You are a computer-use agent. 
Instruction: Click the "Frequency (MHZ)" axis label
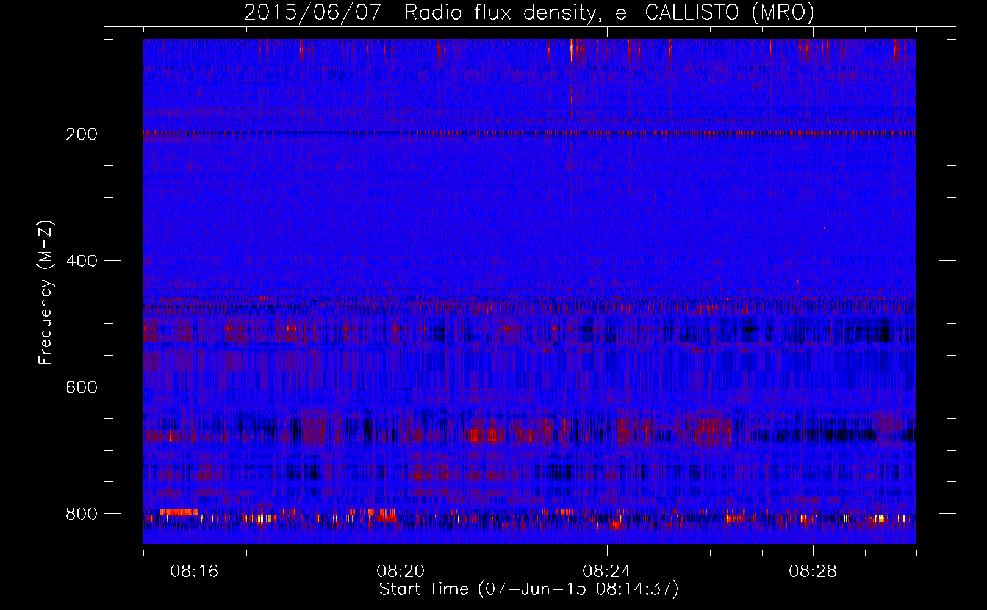click(x=46, y=293)
